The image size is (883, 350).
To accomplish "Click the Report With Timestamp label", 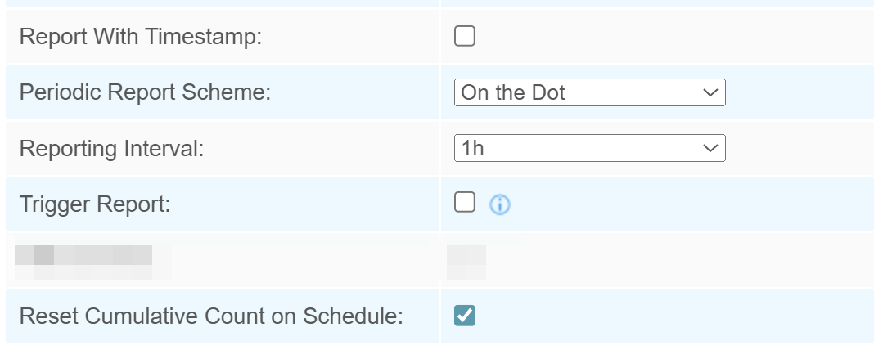I will coord(140,38).
